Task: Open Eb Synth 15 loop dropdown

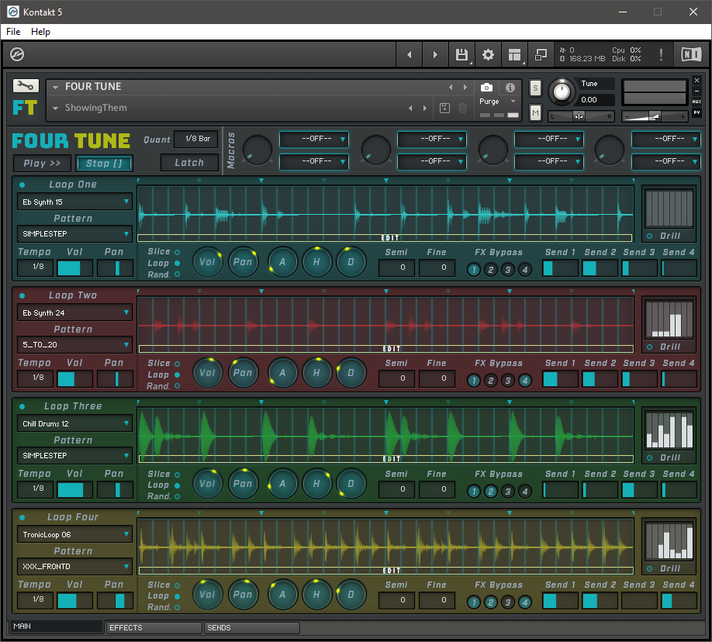Action: pos(74,202)
